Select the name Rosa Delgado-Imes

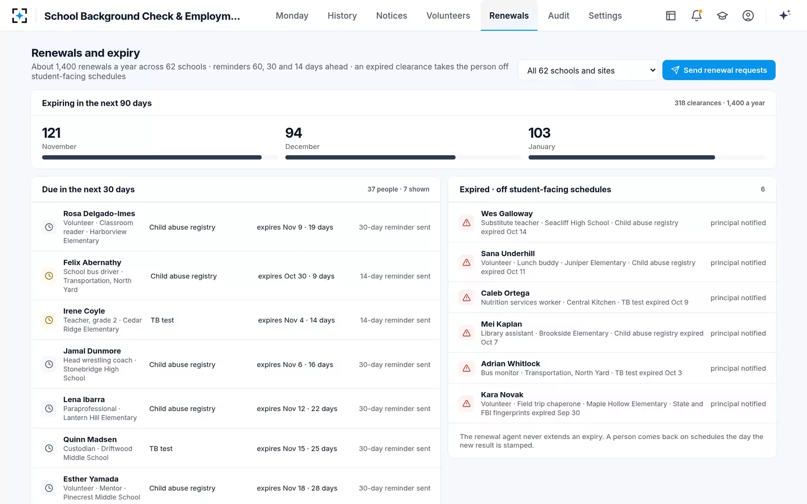click(x=99, y=213)
